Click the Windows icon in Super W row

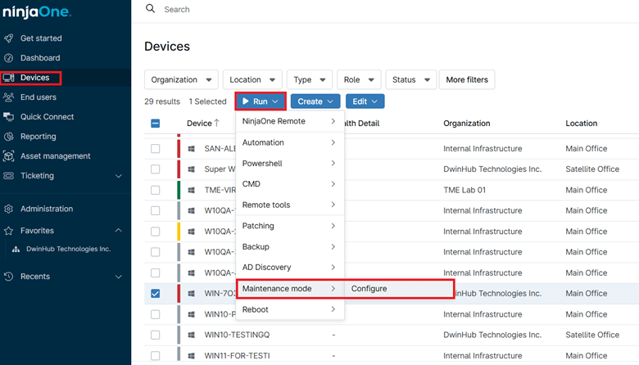point(191,169)
